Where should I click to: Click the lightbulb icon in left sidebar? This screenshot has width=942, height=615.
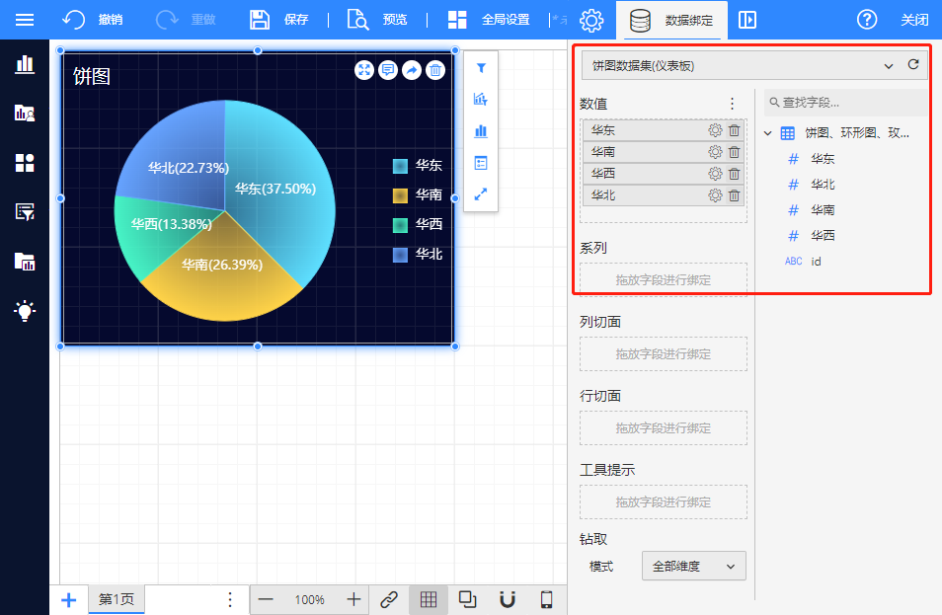tap(25, 310)
